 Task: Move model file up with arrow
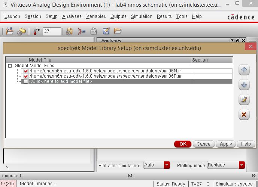(244, 70)
